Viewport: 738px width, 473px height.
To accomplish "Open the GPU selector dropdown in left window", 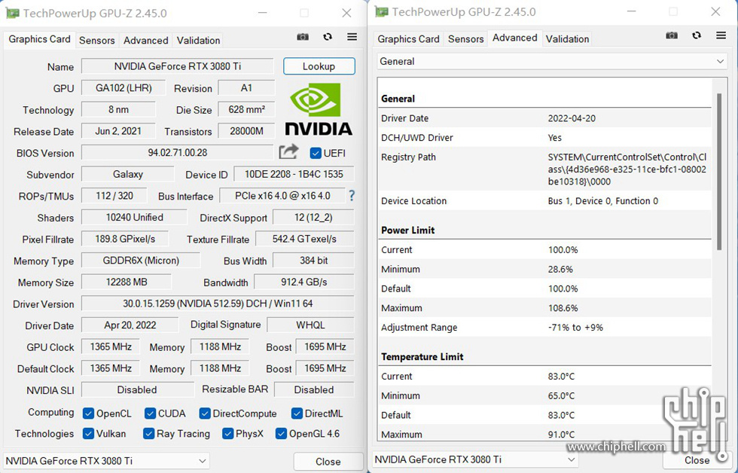I will pos(106,461).
